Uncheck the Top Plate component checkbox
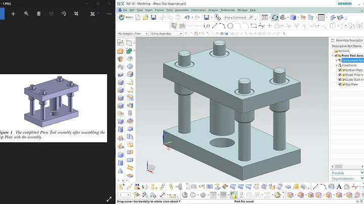 [x=340, y=85]
